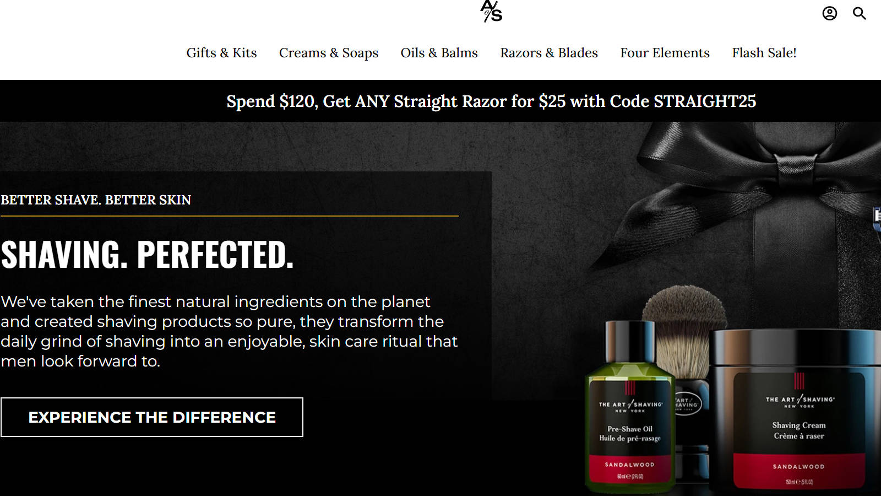Click Experience The Difference button
881x496 pixels.
tap(152, 417)
